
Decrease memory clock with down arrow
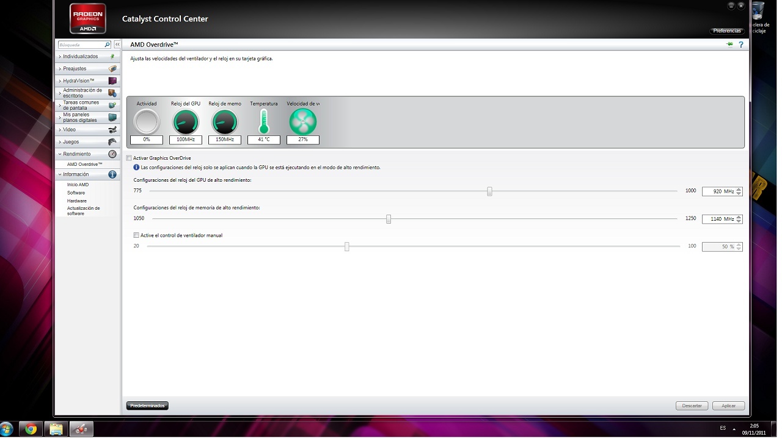point(739,221)
